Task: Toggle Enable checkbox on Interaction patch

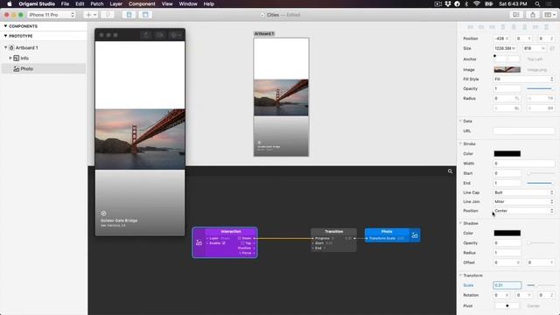Action: click(224, 243)
